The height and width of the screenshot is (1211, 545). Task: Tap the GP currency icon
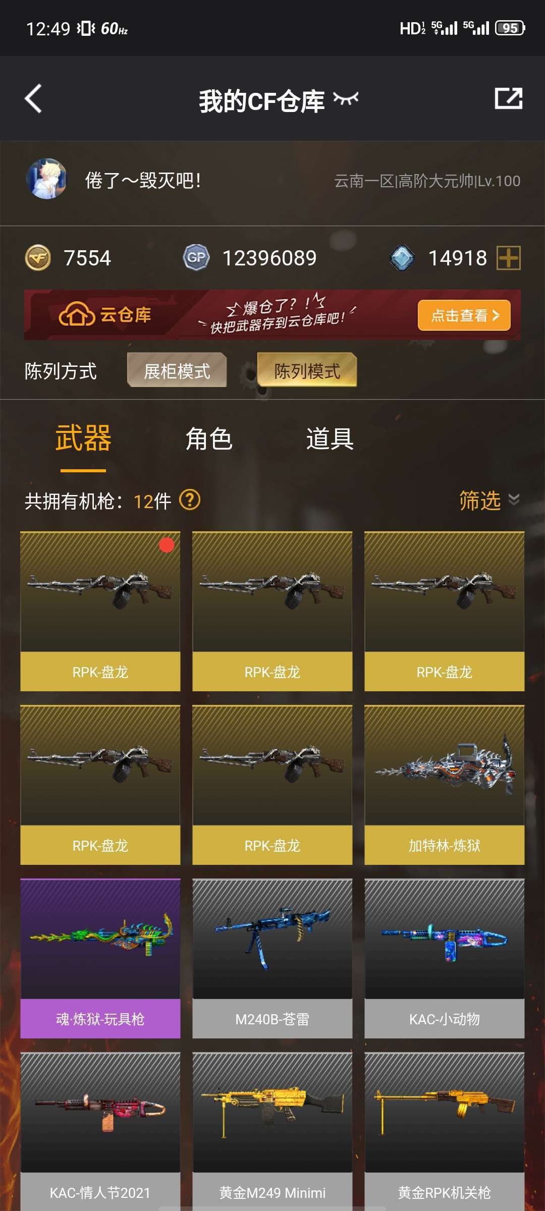point(196,258)
